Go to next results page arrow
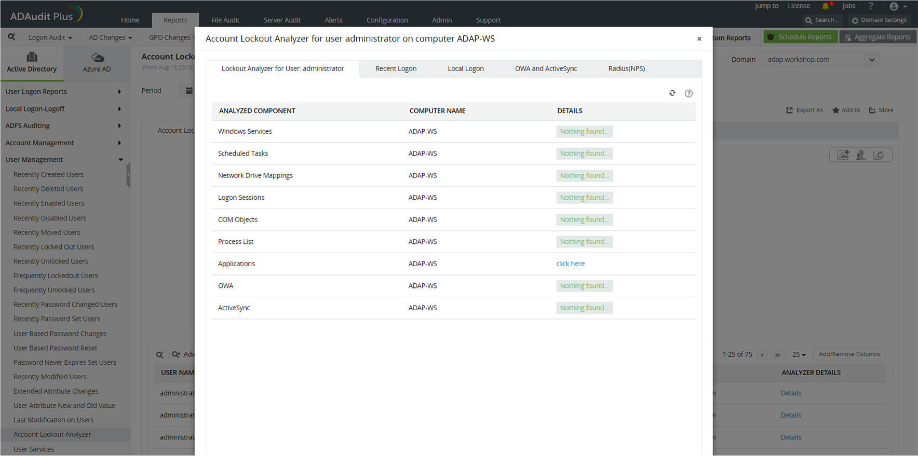The width and height of the screenshot is (918, 456). tap(762, 355)
